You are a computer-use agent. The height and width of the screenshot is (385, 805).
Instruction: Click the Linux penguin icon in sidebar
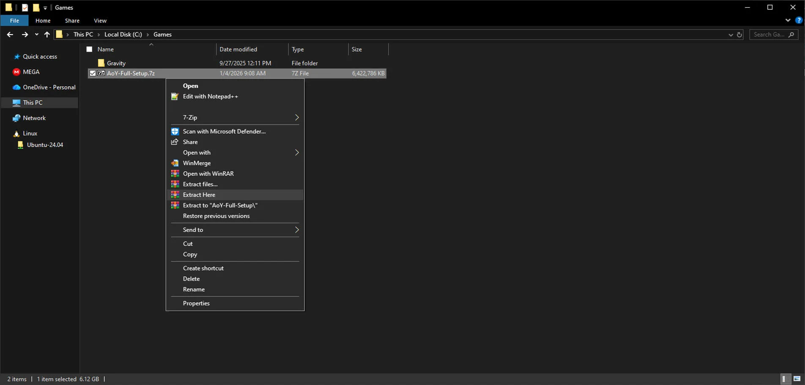[x=16, y=133]
